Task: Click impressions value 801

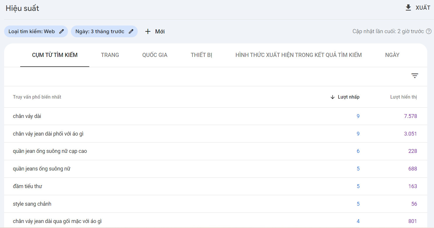Action: click(x=413, y=221)
